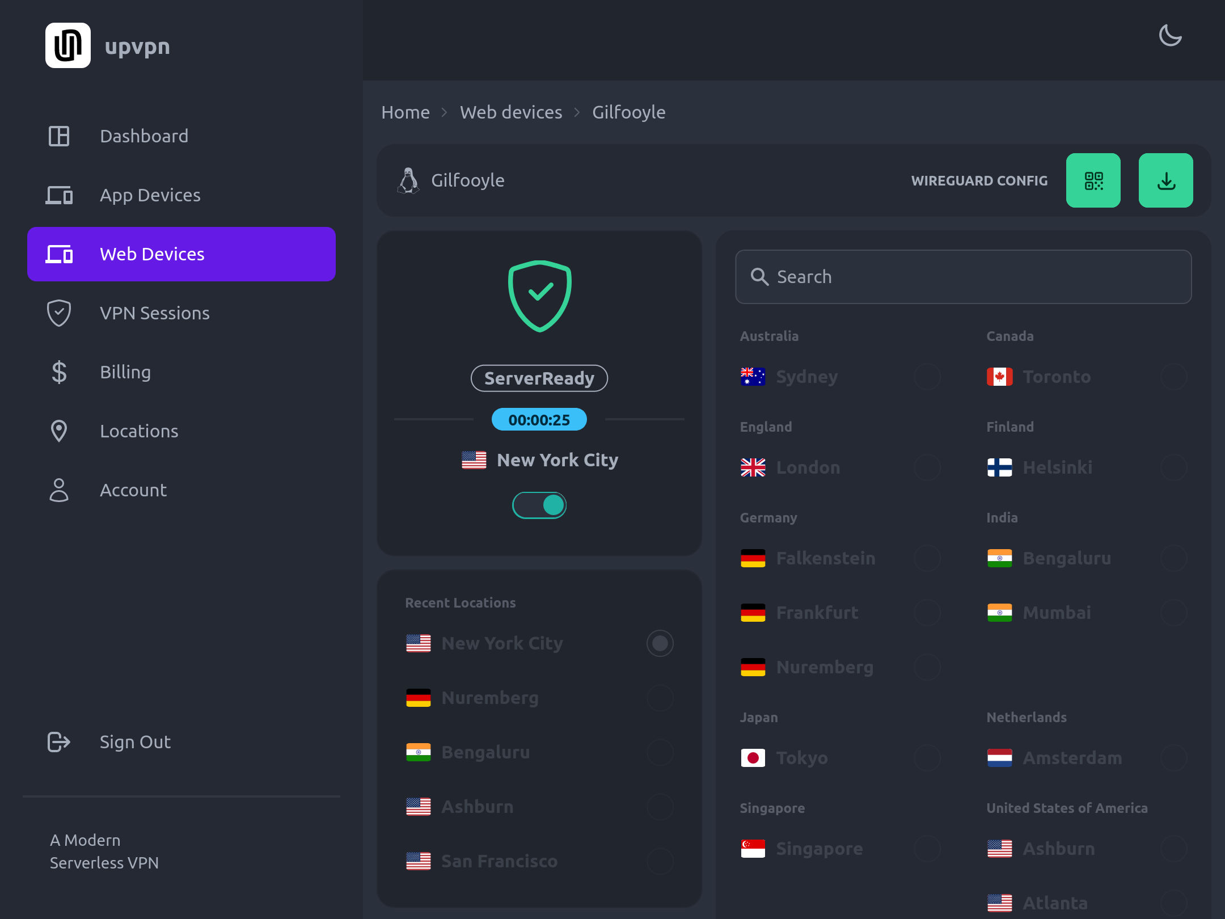Open VPN Sessions in sidebar
1225x919 pixels.
tap(154, 313)
